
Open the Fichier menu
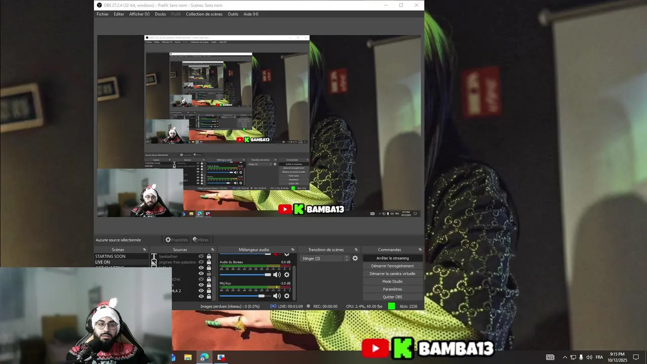(103, 14)
